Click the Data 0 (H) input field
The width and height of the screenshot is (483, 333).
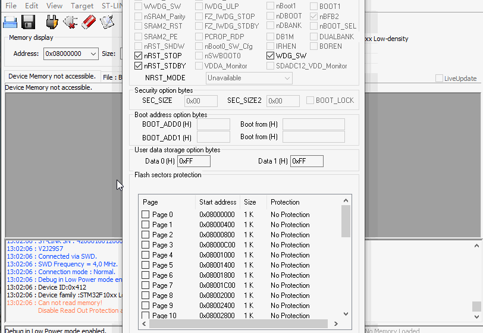(194, 161)
